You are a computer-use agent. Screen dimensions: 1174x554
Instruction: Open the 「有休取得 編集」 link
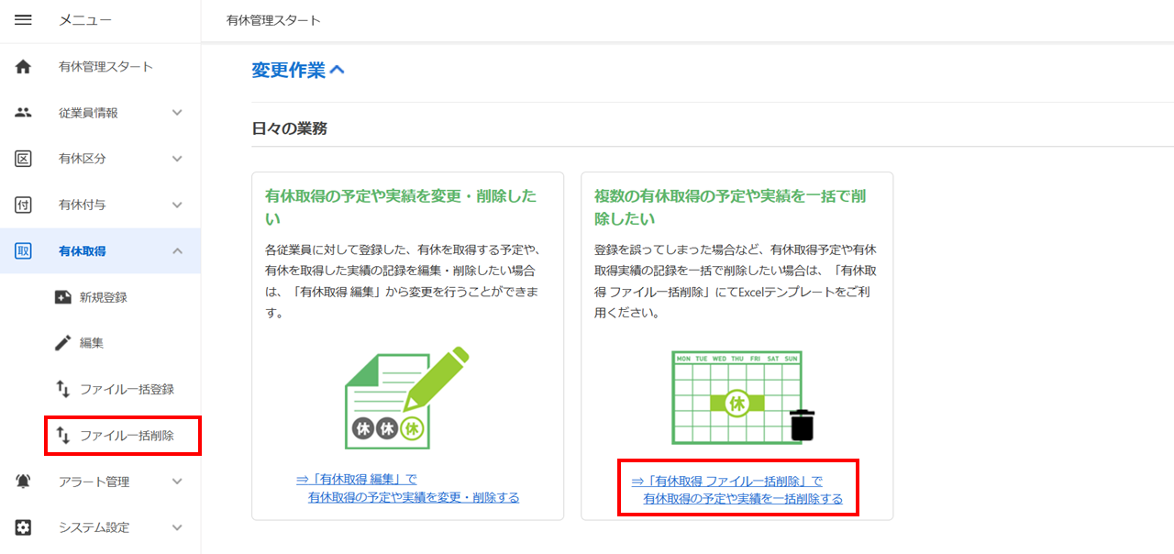point(407,488)
